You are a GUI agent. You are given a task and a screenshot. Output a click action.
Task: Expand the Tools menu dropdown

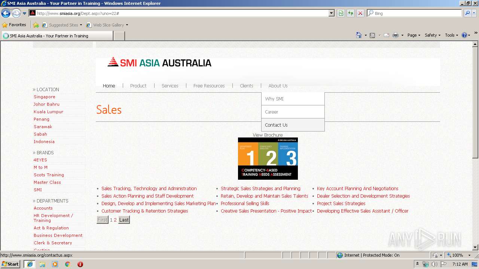[451, 35]
